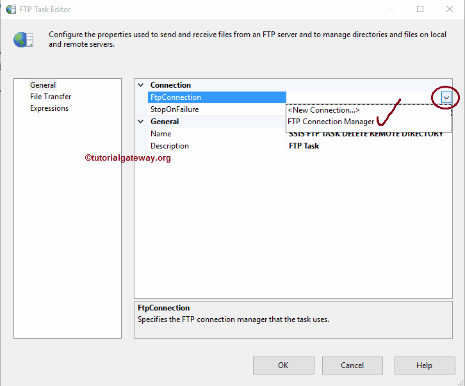Viewport: 465px width, 386px height.
Task: Select the StopOnFailure property
Action: pos(174,109)
